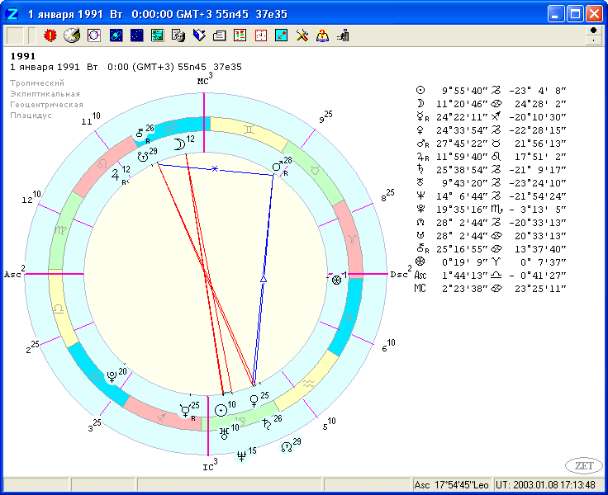Select the Moon row 11°20'46" in table
608x495 pixels.
click(x=491, y=104)
